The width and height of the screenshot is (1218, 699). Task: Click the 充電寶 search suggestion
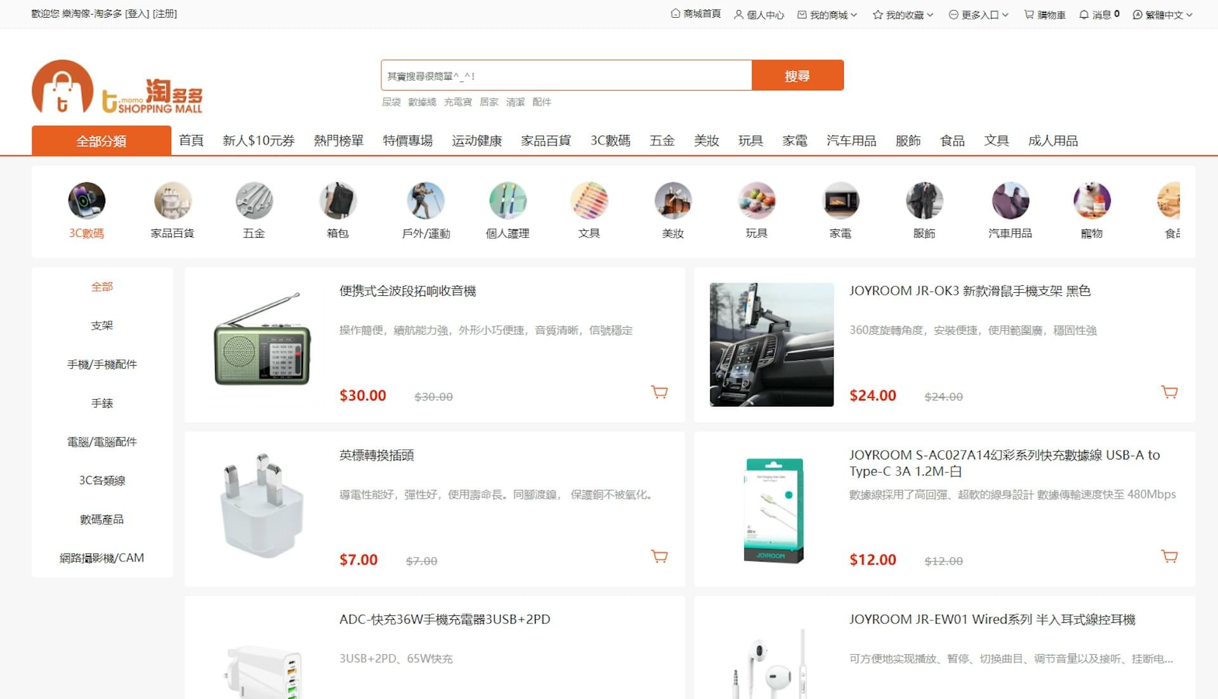(x=458, y=102)
